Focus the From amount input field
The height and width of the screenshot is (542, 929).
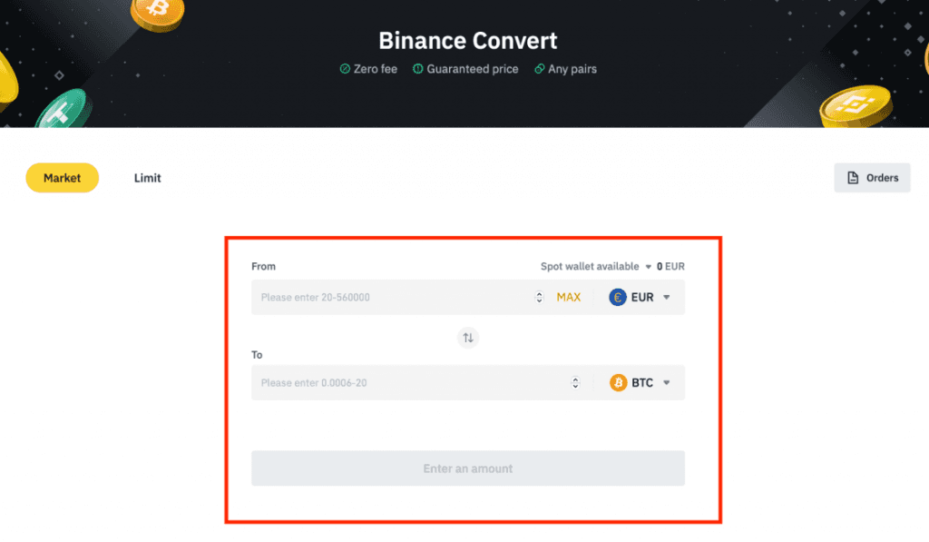tap(390, 297)
